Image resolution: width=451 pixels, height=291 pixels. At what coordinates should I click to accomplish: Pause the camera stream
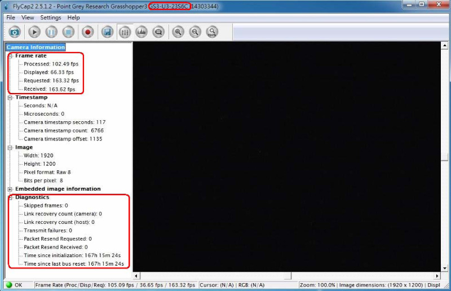[51, 32]
